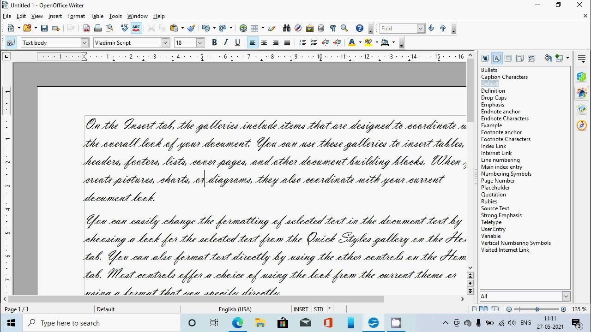The width and height of the screenshot is (591, 332).
Task: Click the Paste clipboard icon
Action: pos(174,28)
